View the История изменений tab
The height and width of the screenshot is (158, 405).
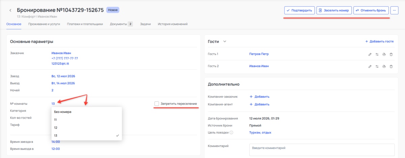pos(173,24)
